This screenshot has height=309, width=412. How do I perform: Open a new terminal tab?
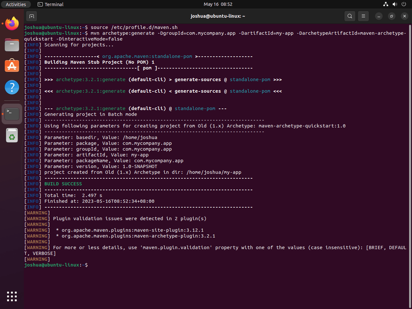(31, 16)
